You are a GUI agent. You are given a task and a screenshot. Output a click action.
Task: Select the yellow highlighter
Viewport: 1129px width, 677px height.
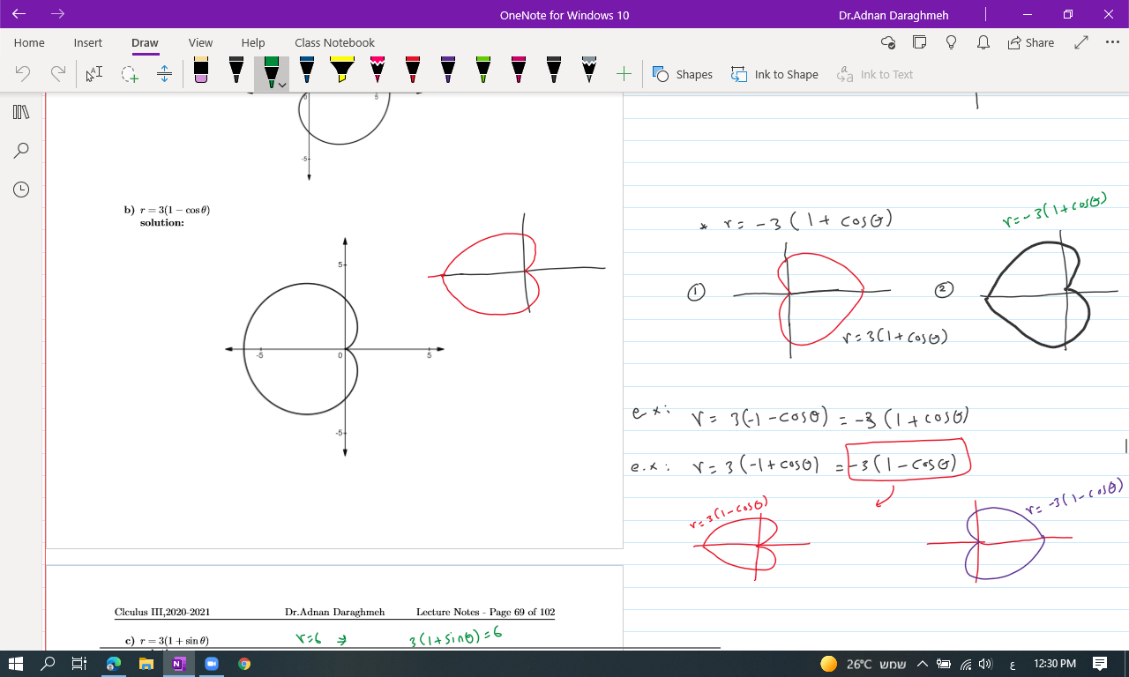[341, 72]
